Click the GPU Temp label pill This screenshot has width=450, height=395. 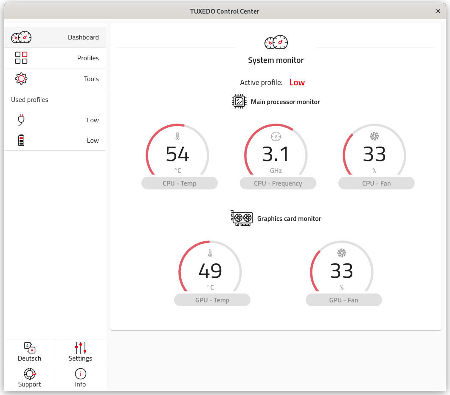(212, 300)
